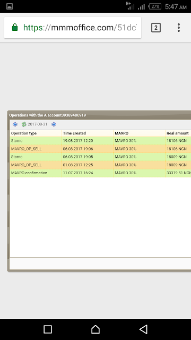Select Storno row dated 19.08.2017 12:20
The width and height of the screenshot is (191, 340).
[x=100, y=141]
